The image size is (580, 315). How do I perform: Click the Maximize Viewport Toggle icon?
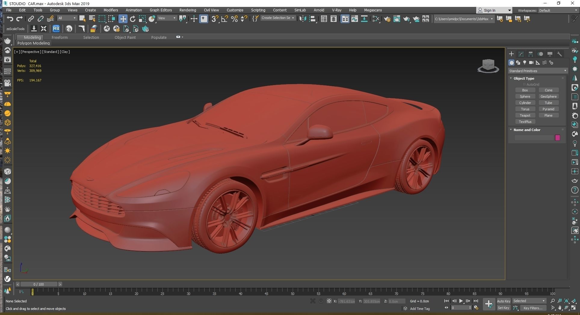pyautogui.click(x=574, y=308)
